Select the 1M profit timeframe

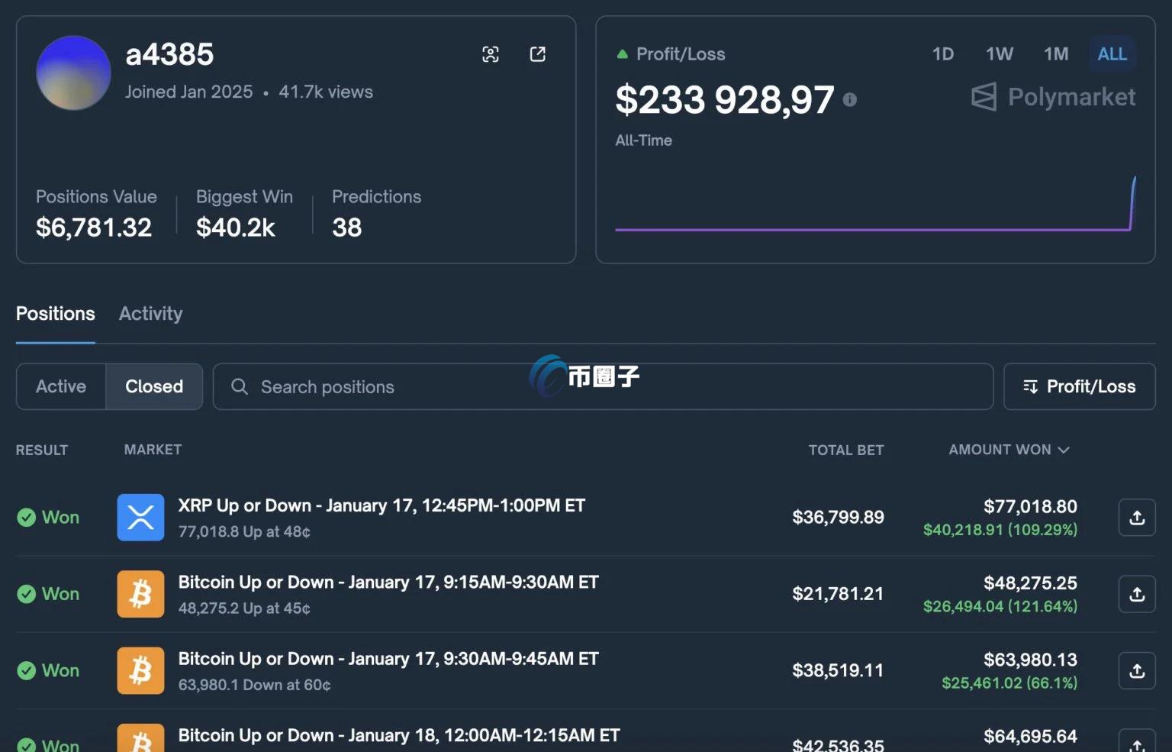click(x=1056, y=54)
